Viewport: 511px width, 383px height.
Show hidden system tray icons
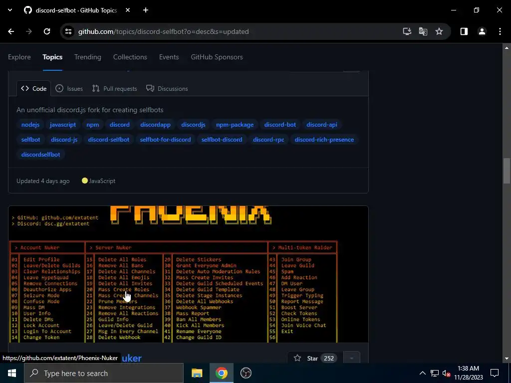422,373
